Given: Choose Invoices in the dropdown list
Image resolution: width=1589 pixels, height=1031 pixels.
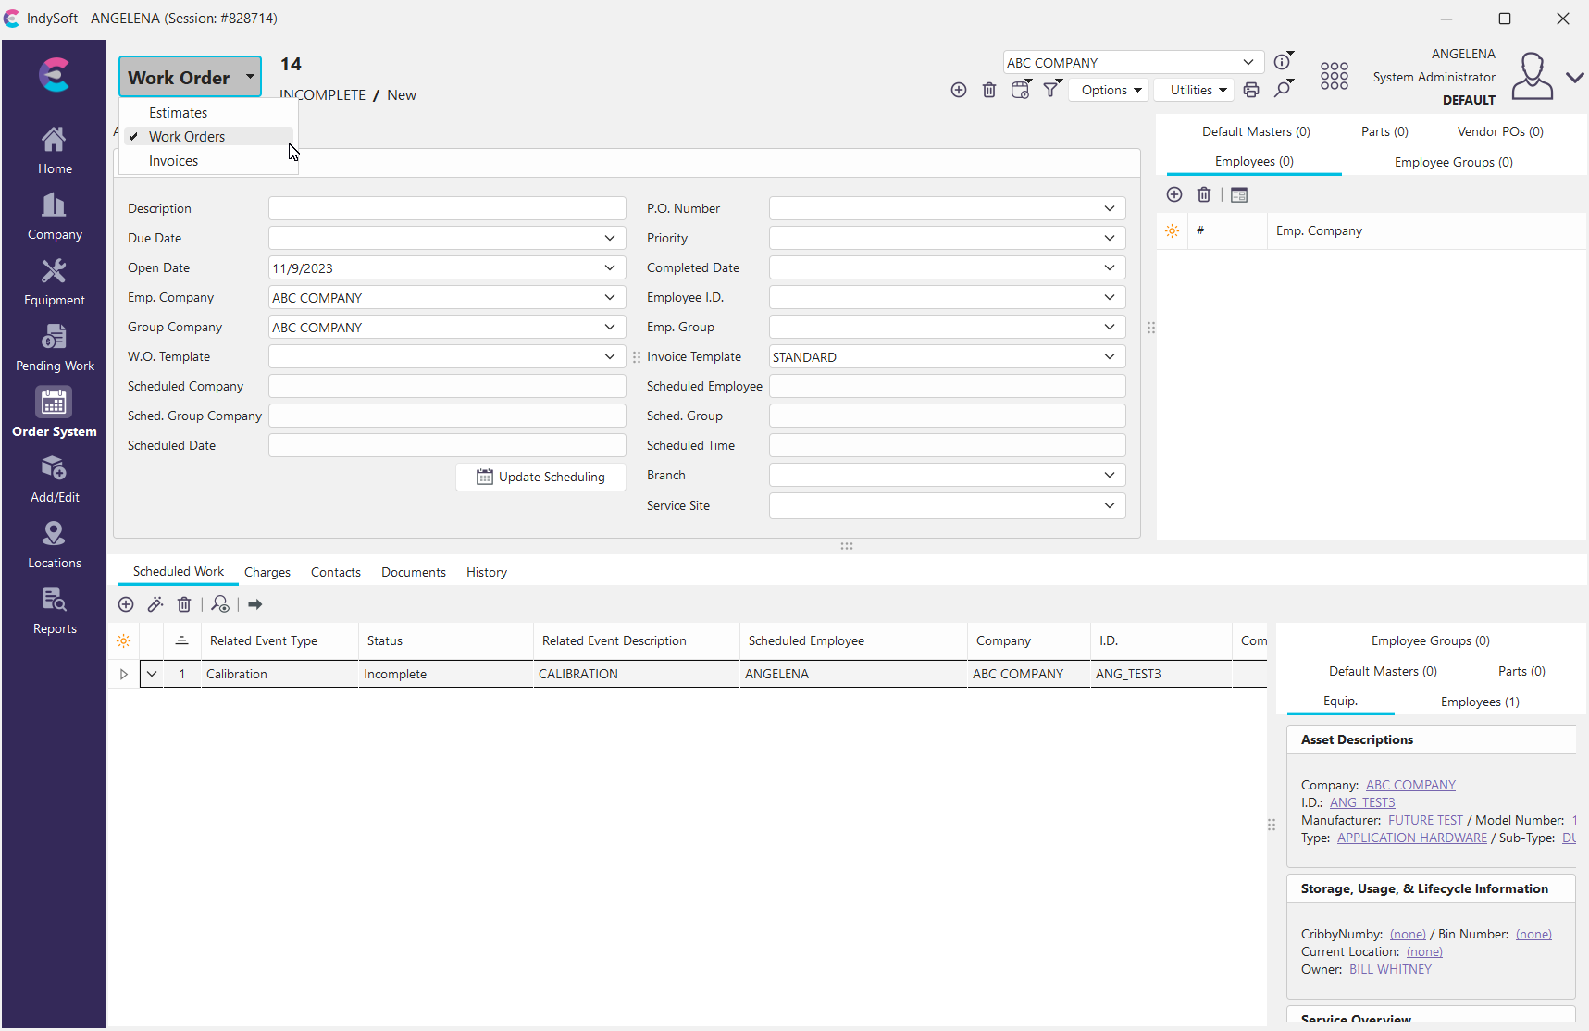Looking at the screenshot, I should tap(173, 161).
